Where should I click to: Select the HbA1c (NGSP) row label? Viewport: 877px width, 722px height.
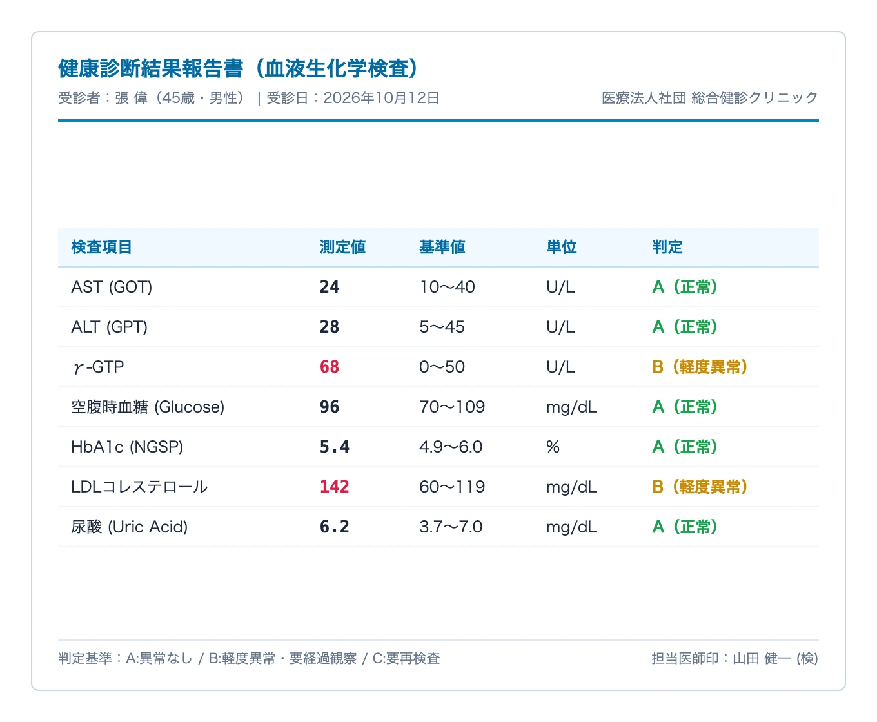(127, 447)
